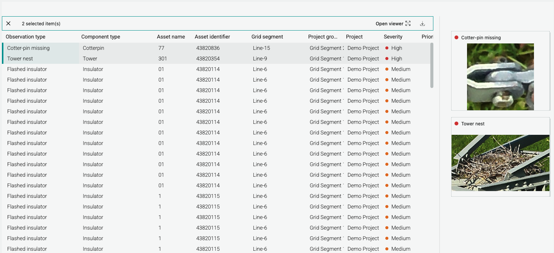Deselect the Tower nest row
The width and height of the screenshot is (554, 253).
20,59
